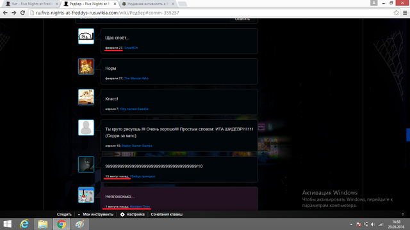This screenshot has height=230, width=410.
Task: Open the Chrome hamburger menu
Action: [405, 13]
